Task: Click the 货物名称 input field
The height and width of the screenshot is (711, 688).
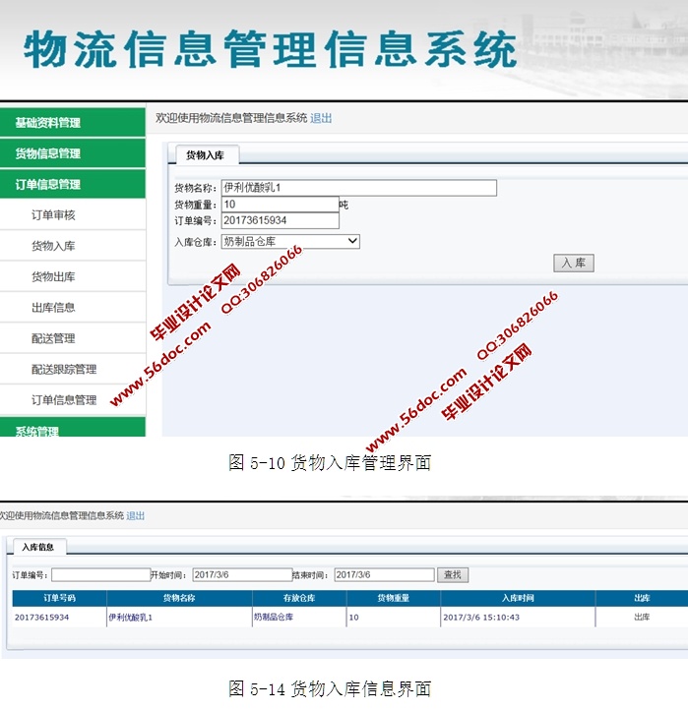Action: coord(358,188)
